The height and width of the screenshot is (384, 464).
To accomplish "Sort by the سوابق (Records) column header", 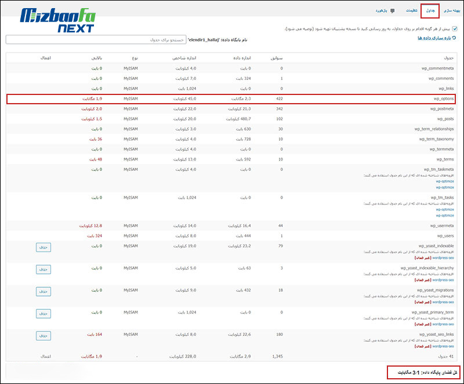I will pyautogui.click(x=277, y=58).
